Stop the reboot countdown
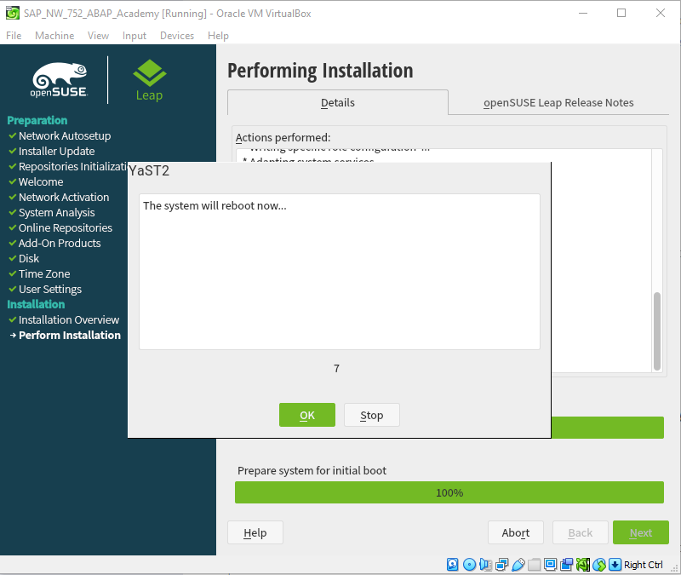The image size is (681, 575). 372,415
